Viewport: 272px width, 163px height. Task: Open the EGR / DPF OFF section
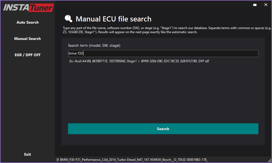point(27,55)
